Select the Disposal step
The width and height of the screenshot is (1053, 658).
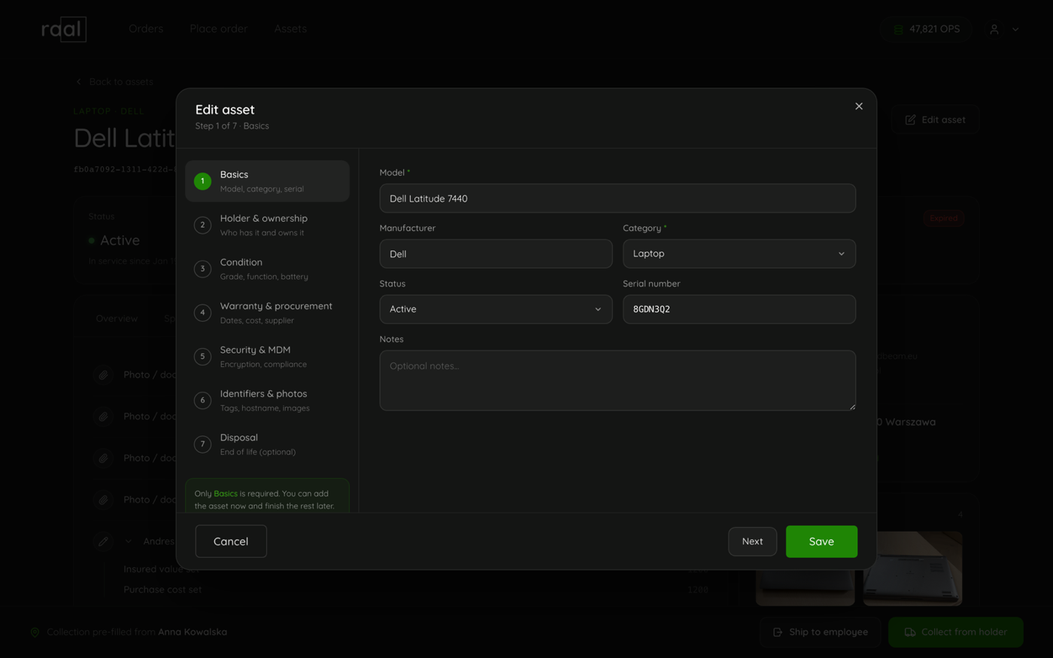(x=267, y=444)
